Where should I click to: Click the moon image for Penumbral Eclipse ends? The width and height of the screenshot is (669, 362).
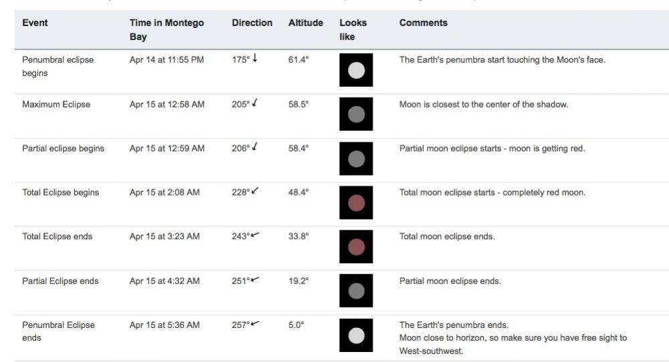pyautogui.click(x=356, y=335)
